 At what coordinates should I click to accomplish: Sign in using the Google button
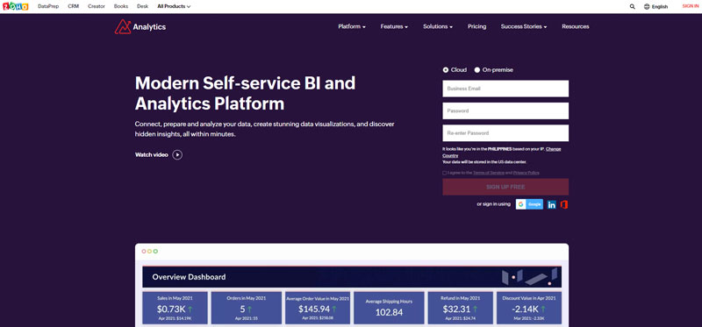(x=529, y=204)
